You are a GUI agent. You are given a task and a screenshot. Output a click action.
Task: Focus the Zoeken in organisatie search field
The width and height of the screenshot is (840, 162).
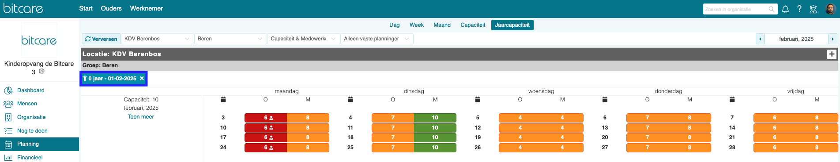tap(736, 9)
